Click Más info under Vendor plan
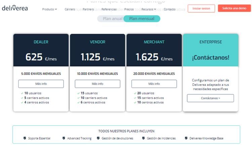Image resolution: width=252 pixels, height=145 pixels. pyautogui.click(x=97, y=84)
